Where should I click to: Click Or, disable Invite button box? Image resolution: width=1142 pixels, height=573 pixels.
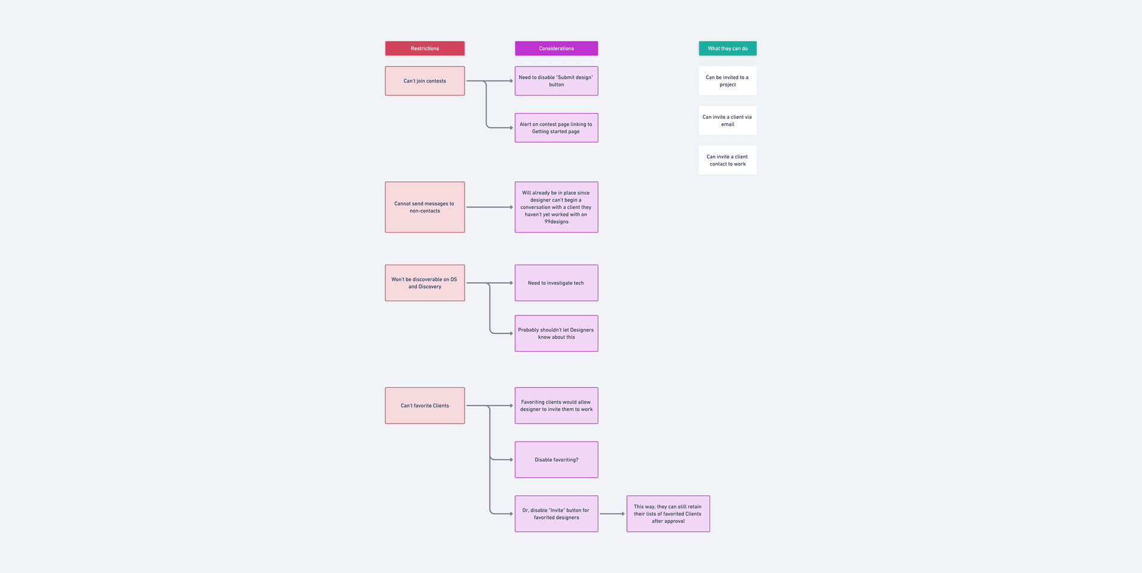pyautogui.click(x=556, y=513)
